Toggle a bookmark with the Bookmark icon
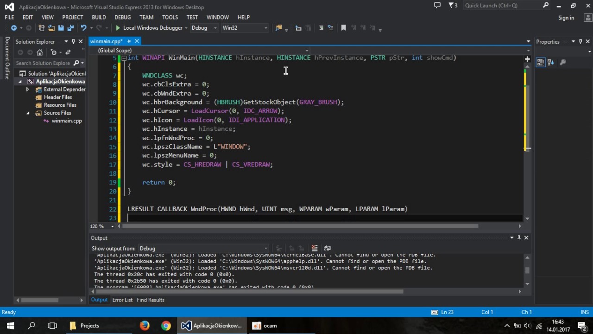Screen dimensions: 593x334 point(343,28)
